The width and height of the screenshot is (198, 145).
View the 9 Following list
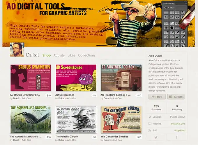click(177, 108)
